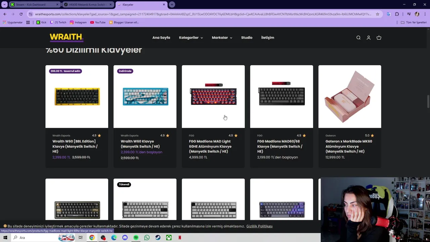430x242 pixels.
Task: Open Wraith W60 [BBL Edition] Klavye title
Action: (x=75, y=146)
